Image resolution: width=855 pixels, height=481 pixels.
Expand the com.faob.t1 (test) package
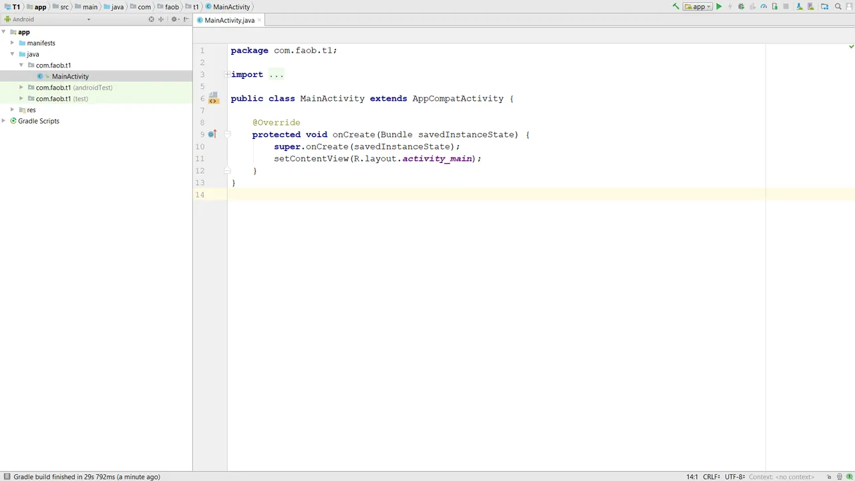(21, 99)
